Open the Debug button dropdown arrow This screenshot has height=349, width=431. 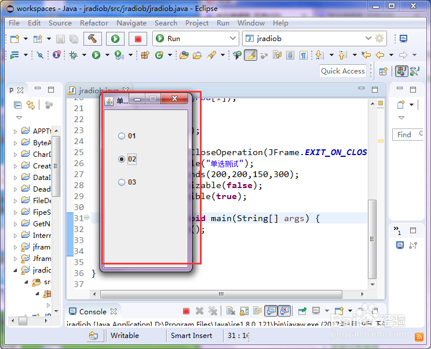coord(84,55)
